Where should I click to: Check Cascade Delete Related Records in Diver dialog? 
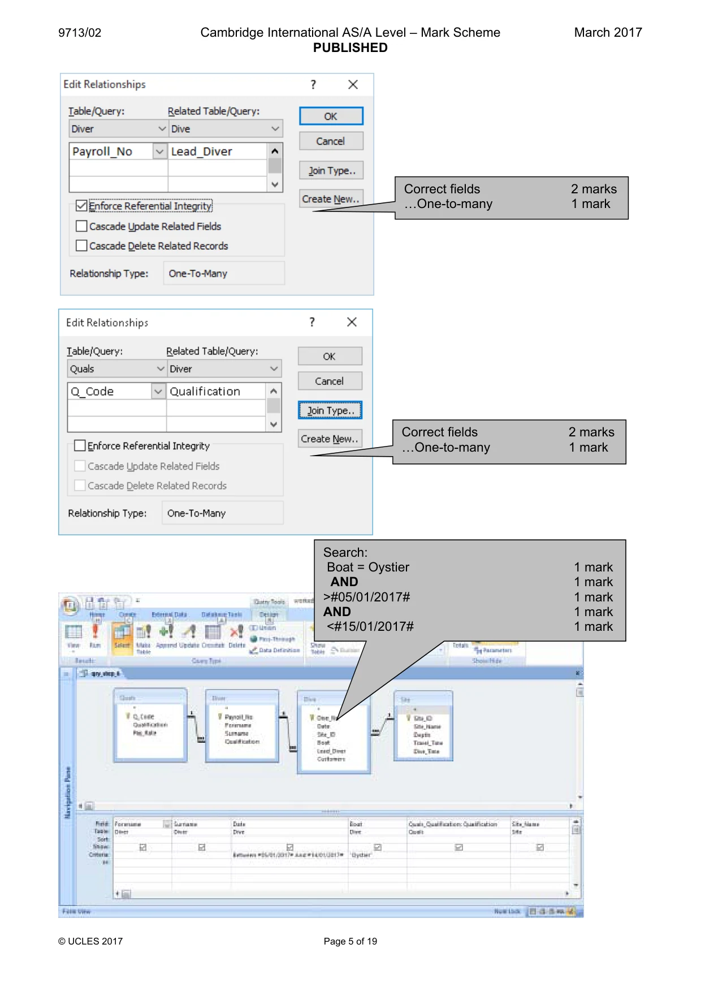click(81, 245)
